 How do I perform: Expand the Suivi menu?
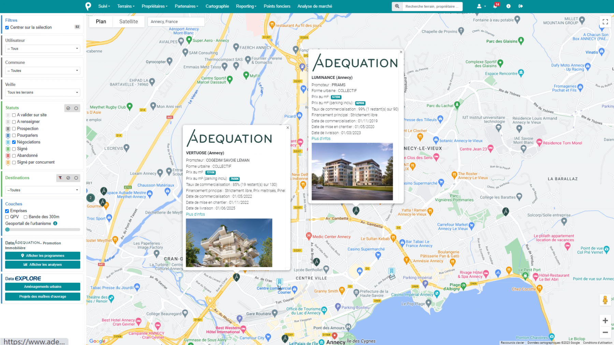pyautogui.click(x=104, y=6)
